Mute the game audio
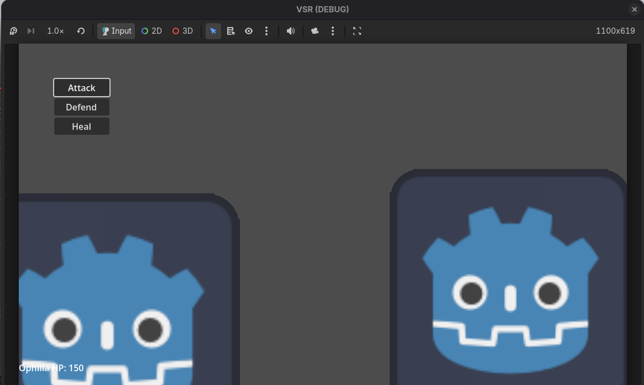Screen dimensions: 644x385 (291, 31)
